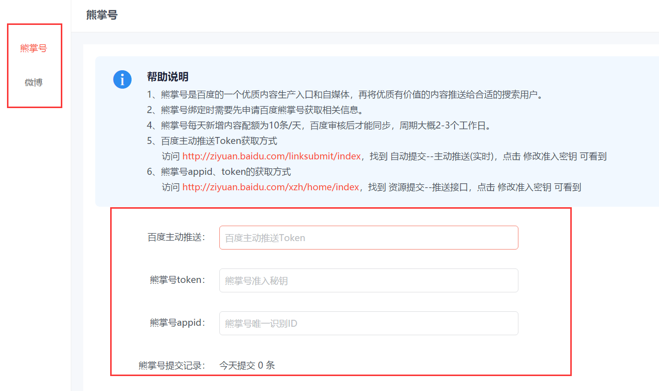
Task: Click the 熊掌号appid： field label
Action: [178, 323]
